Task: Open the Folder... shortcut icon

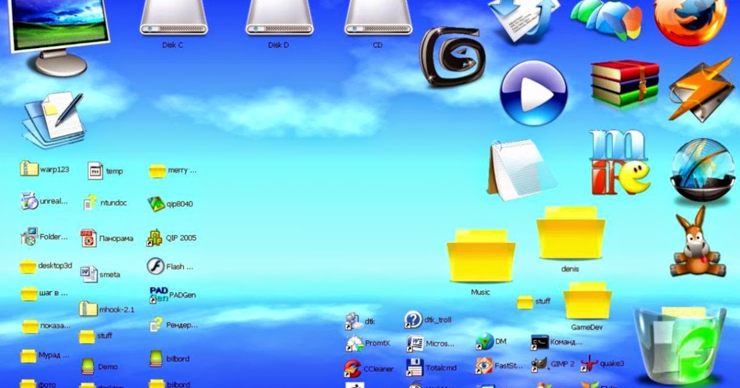Action: [29, 236]
